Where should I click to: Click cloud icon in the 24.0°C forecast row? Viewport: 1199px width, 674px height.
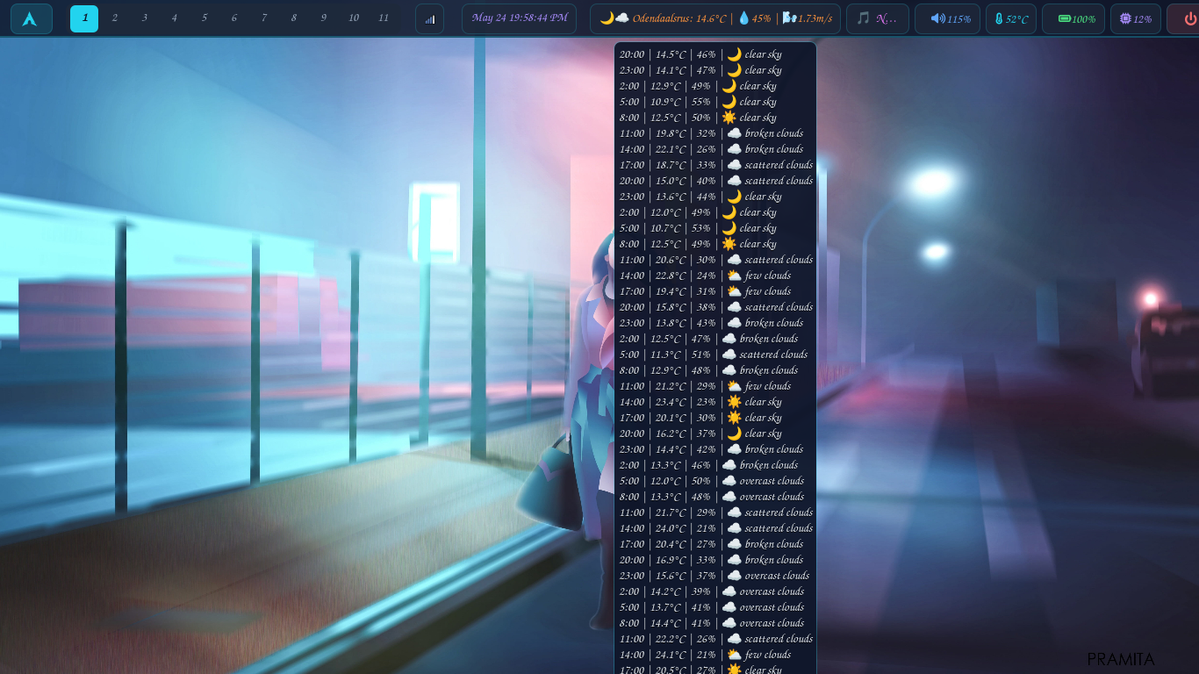[734, 528]
